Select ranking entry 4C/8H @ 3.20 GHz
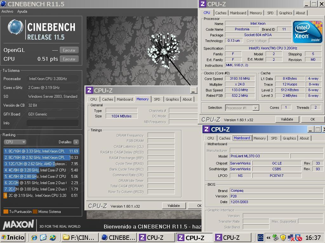Image resolution: width=325 pixels, height=243 pixels. coord(41,170)
